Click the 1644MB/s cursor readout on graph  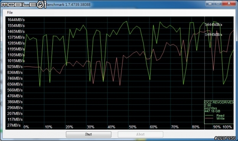[213, 25]
